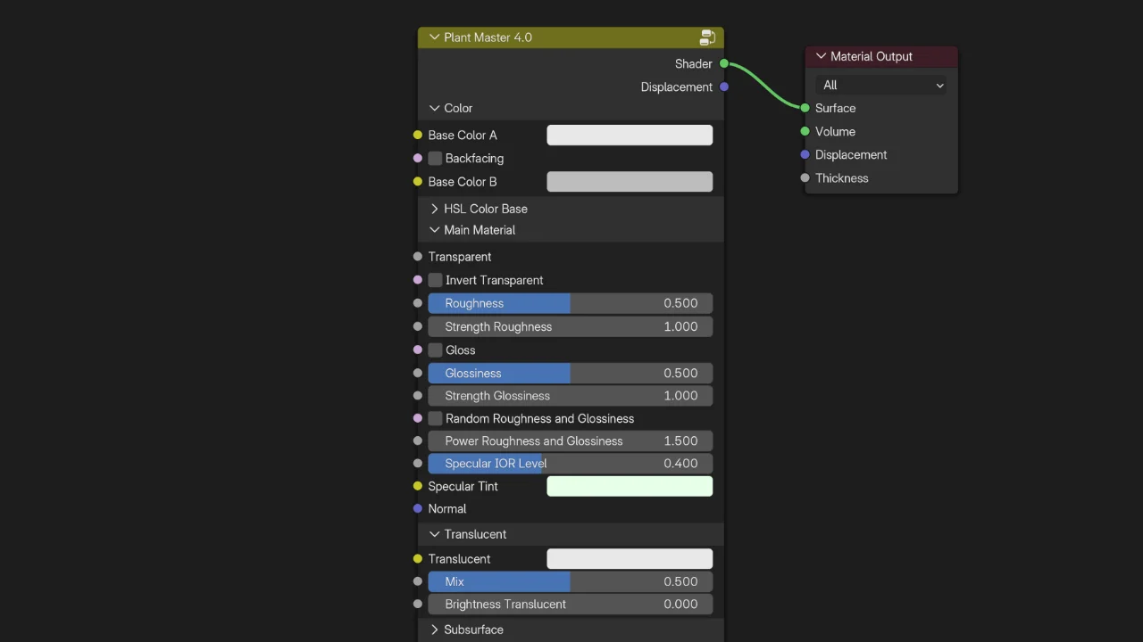The width and height of the screenshot is (1143, 642).
Task: Toggle Random Roughness and Glossiness
Action: 435,417
